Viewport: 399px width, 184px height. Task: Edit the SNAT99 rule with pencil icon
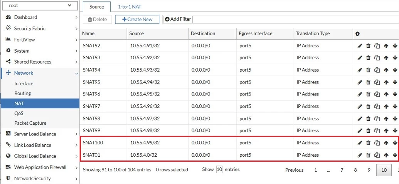tap(360, 130)
